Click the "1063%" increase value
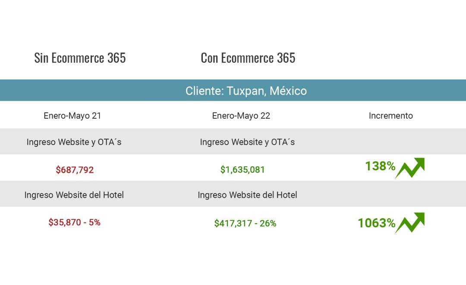 tap(377, 223)
